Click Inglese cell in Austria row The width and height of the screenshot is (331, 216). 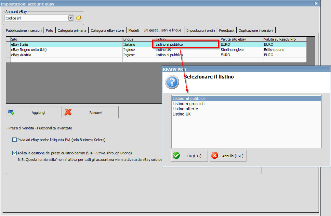tap(139, 55)
